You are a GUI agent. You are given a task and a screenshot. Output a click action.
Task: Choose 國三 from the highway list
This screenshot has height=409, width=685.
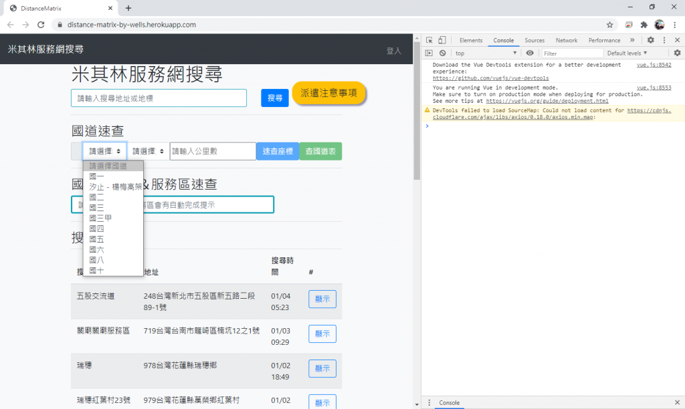tap(113, 208)
